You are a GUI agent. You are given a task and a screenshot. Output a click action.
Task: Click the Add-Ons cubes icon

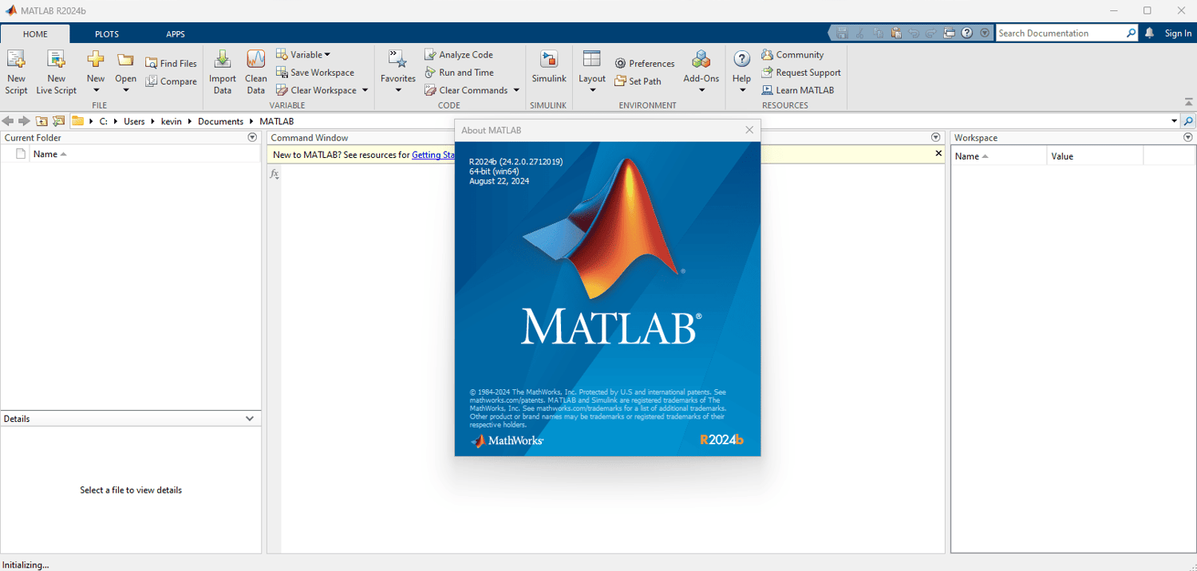(701, 59)
